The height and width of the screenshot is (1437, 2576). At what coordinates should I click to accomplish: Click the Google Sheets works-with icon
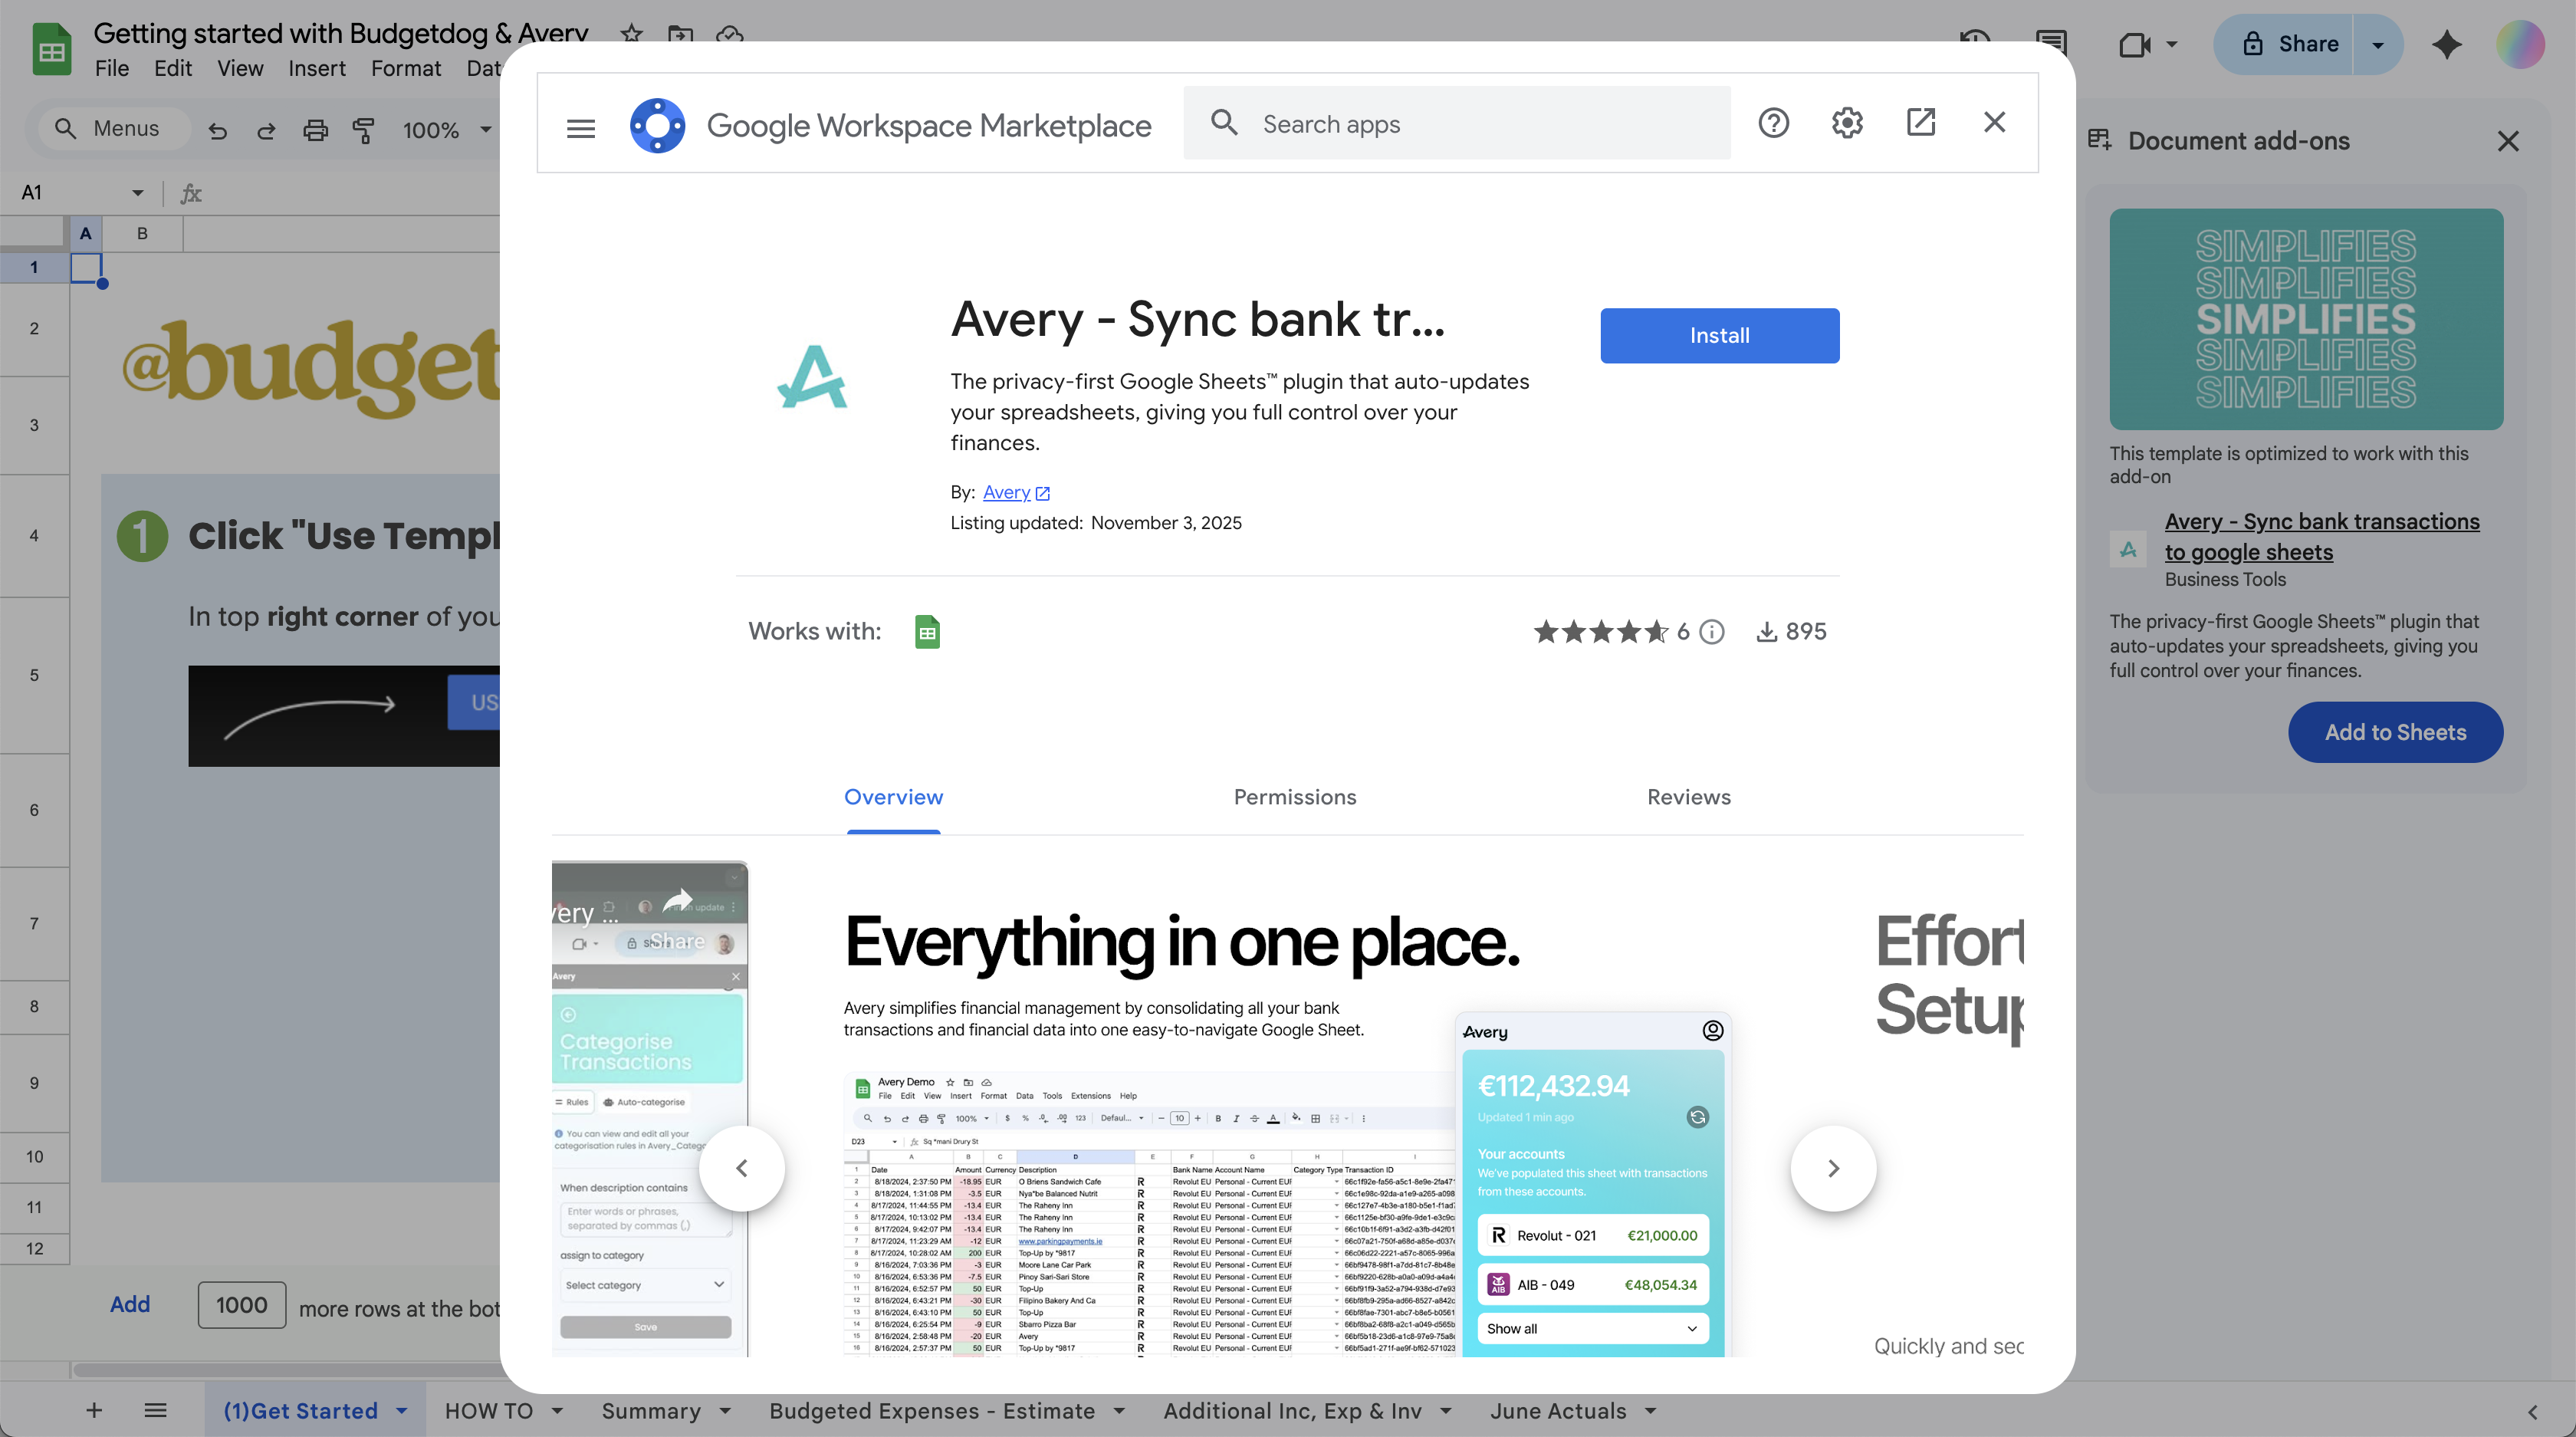coord(926,631)
